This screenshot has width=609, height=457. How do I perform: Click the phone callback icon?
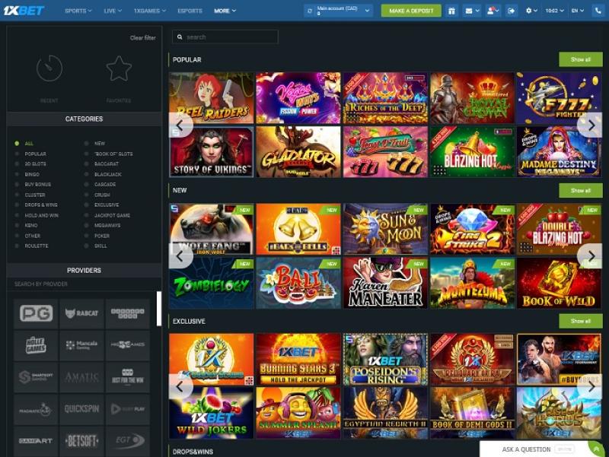[x=598, y=11]
